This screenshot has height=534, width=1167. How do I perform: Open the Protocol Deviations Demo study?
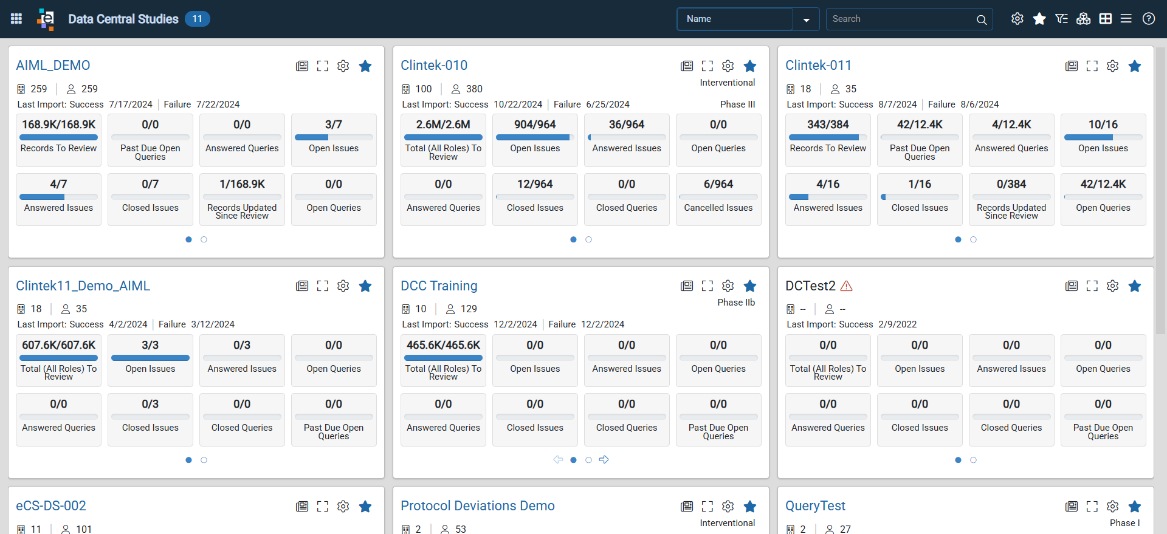pyautogui.click(x=478, y=505)
